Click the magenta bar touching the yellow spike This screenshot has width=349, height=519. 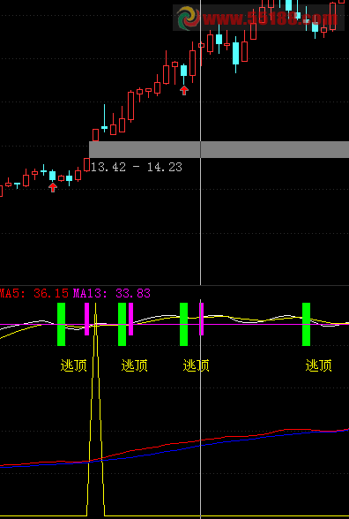(87, 320)
